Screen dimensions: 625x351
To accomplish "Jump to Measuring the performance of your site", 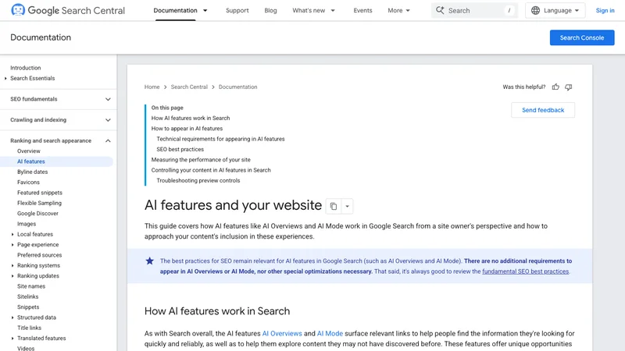I will [x=201, y=160].
